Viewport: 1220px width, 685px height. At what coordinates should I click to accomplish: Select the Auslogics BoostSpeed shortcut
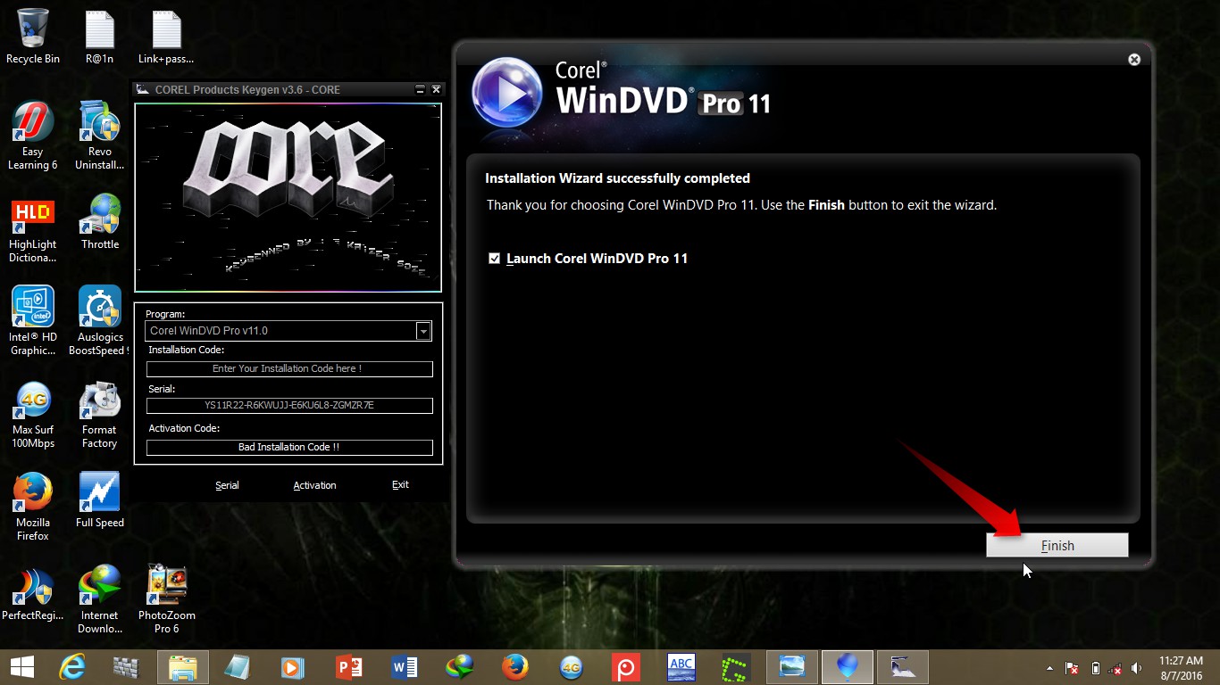100,321
